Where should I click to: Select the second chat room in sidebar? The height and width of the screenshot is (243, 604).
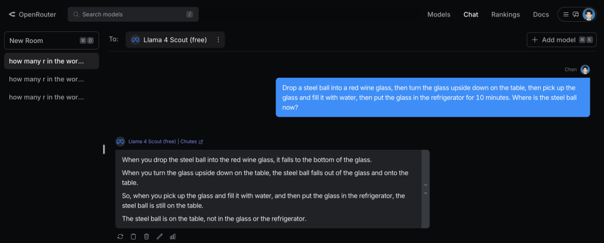[52, 79]
